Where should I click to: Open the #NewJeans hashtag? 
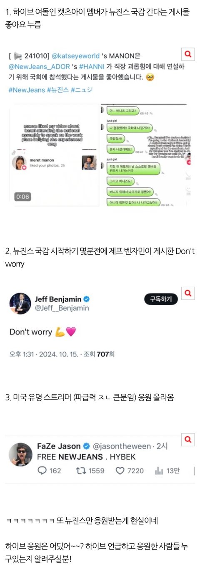(x=26, y=90)
